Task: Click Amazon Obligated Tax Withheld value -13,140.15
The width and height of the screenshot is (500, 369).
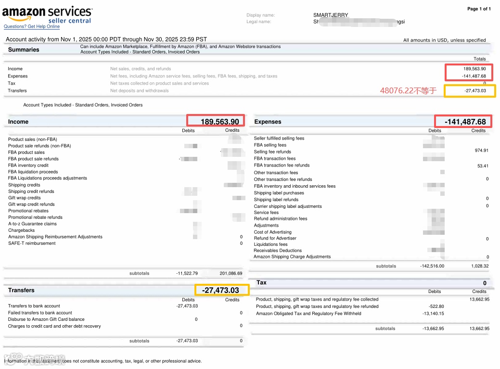Action: click(x=433, y=314)
